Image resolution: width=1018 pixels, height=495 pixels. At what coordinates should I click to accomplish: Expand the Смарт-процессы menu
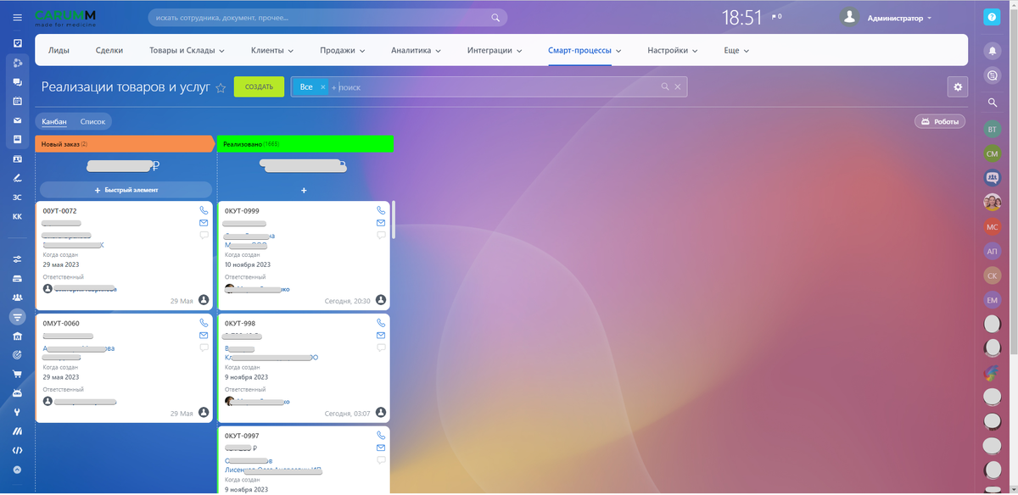click(585, 50)
